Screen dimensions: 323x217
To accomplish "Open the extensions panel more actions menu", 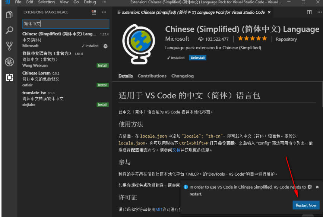I will [x=104, y=12].
